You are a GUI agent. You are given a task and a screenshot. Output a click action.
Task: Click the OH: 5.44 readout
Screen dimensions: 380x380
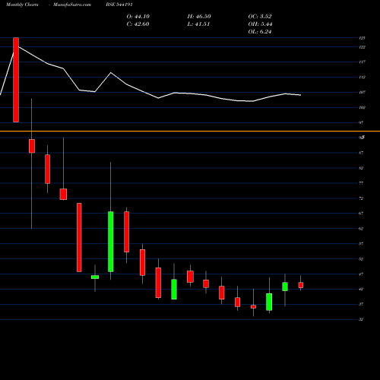pyautogui.click(x=260, y=24)
